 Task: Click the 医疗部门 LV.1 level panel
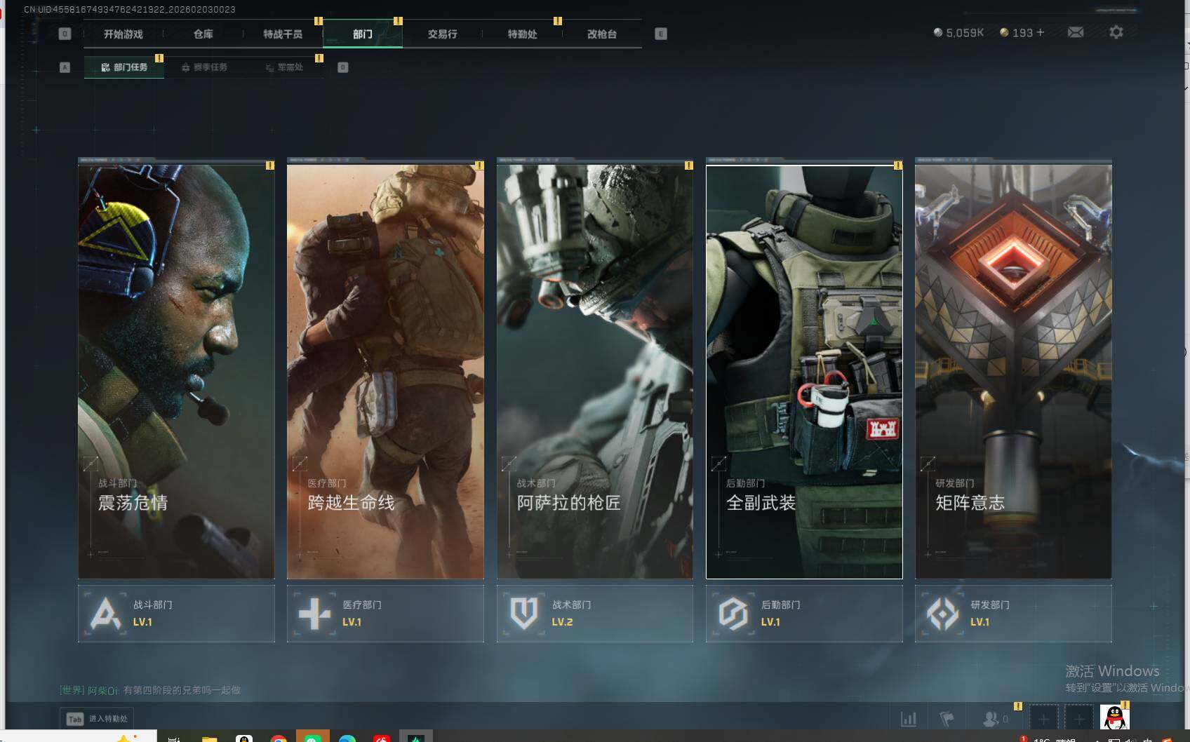[385, 614]
